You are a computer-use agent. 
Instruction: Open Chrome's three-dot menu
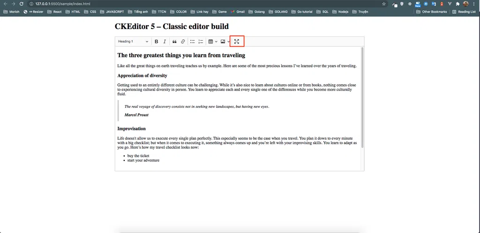[x=474, y=4]
